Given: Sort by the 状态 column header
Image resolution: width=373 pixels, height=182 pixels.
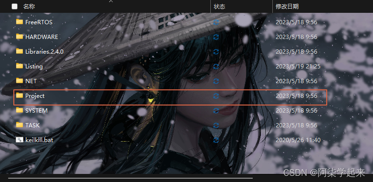Looking at the screenshot, I should pyautogui.click(x=219, y=6).
